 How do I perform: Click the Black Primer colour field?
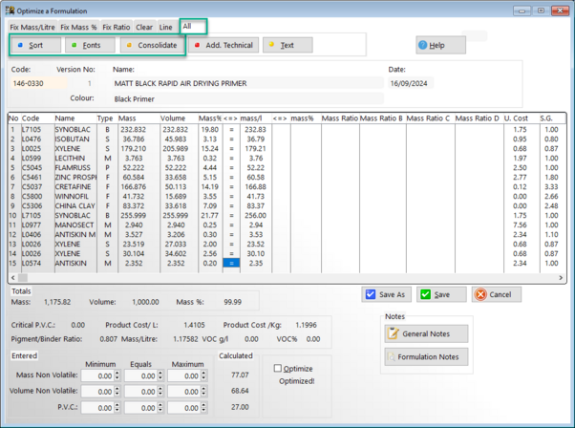(248, 98)
